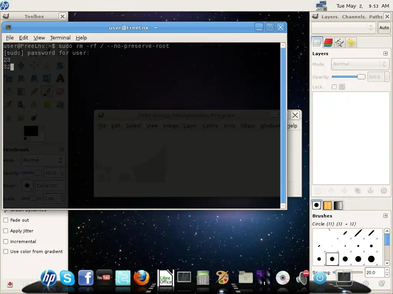Click the terminal scrollbar down arrow
Screen dimensions: 393x294
283,206
